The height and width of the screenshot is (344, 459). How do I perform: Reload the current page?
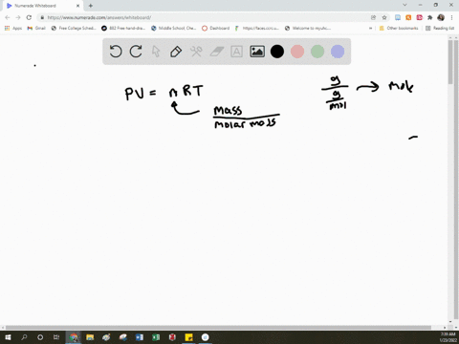(x=29, y=17)
